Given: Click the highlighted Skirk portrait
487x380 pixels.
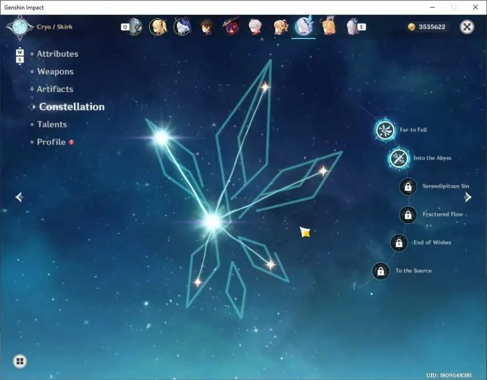Looking at the screenshot, I should click(x=304, y=27).
